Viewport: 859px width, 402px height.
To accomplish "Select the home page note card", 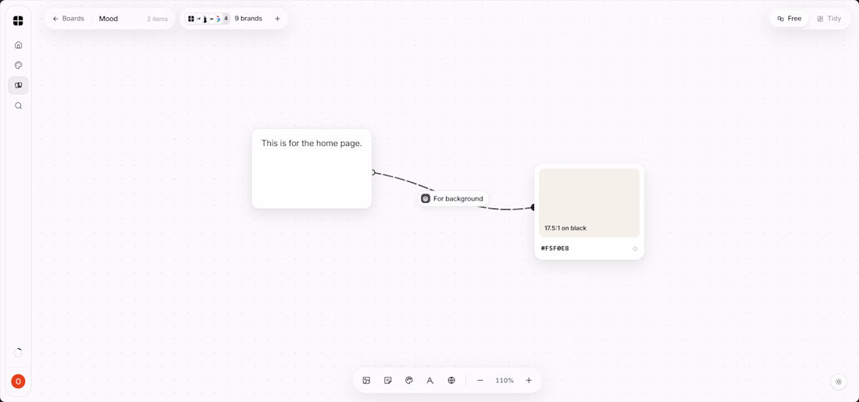I will [312, 169].
